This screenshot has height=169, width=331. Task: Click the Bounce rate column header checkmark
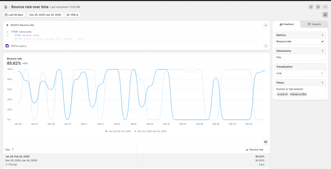(x=247, y=150)
